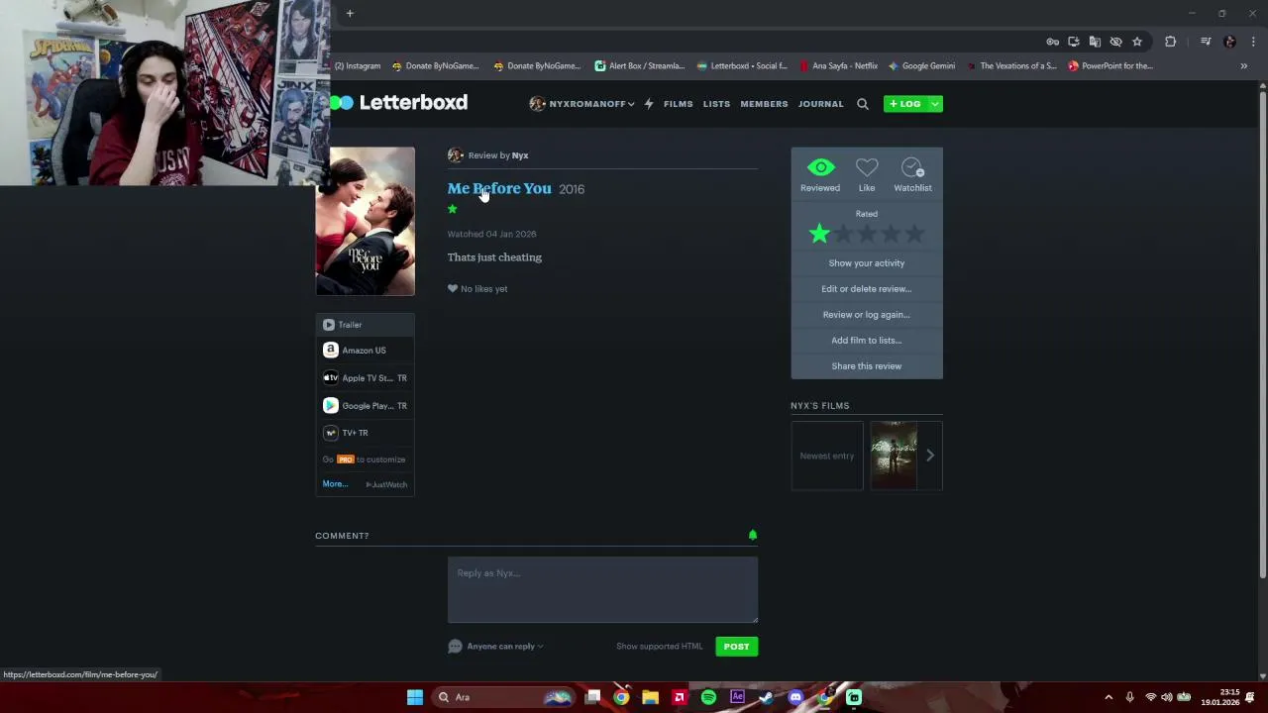
Task: Open a new browser tab with the plus button
Action: 350,14
